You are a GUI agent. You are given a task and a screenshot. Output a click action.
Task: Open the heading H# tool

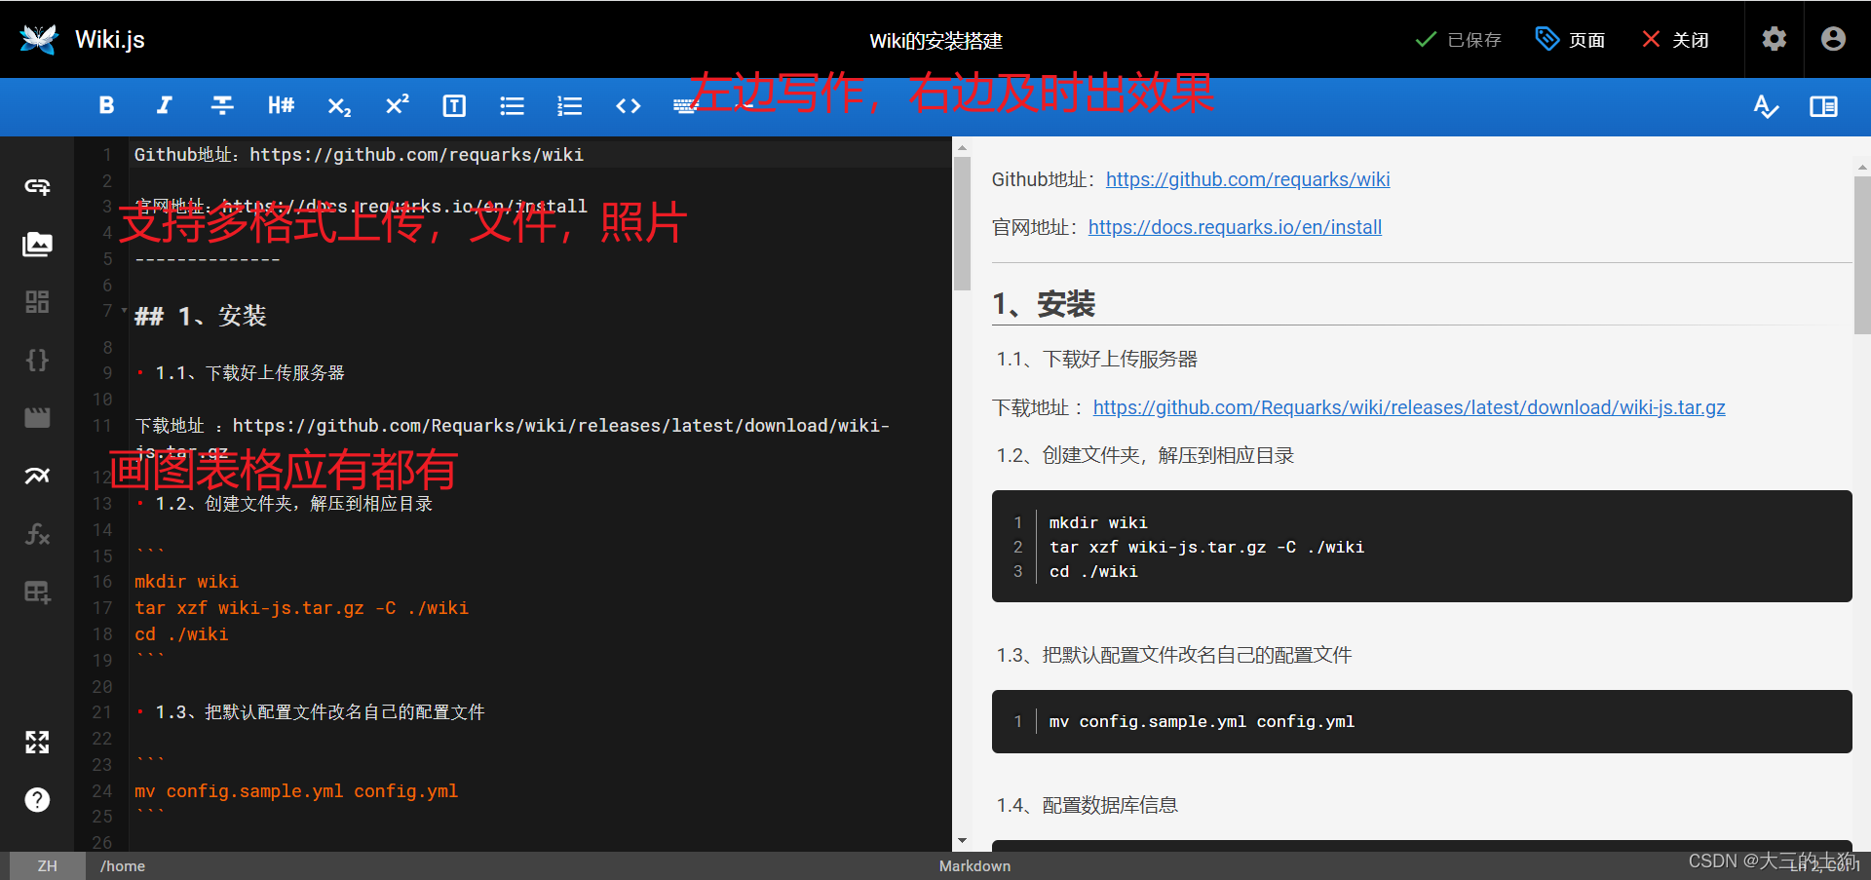point(281,105)
